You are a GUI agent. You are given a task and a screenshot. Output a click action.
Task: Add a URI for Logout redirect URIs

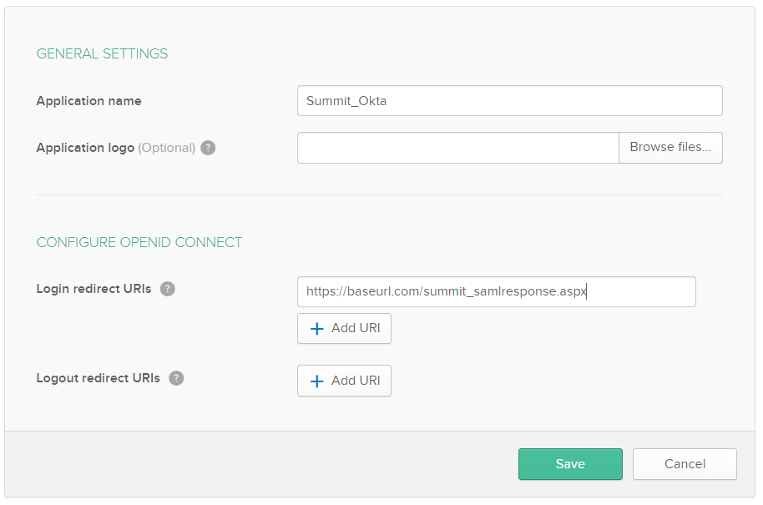344,381
